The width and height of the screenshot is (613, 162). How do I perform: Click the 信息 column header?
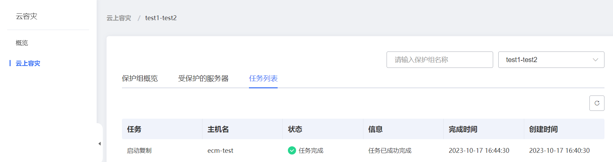pos(375,129)
